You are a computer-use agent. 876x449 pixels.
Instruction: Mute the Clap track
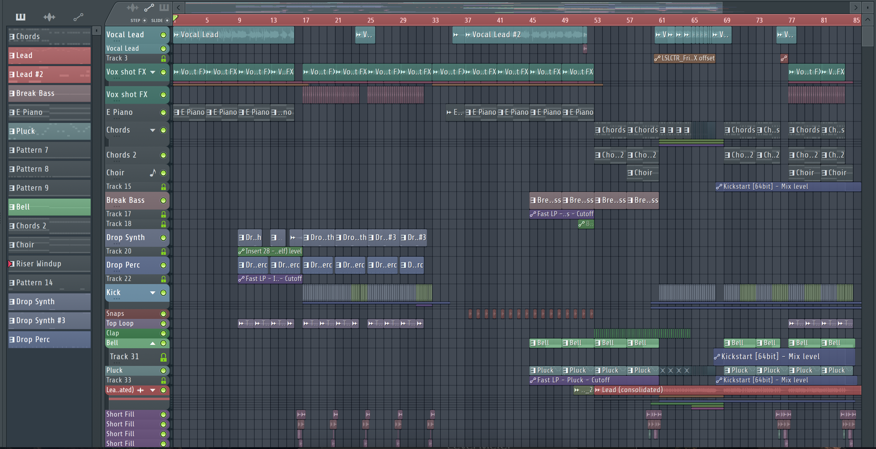coord(163,334)
